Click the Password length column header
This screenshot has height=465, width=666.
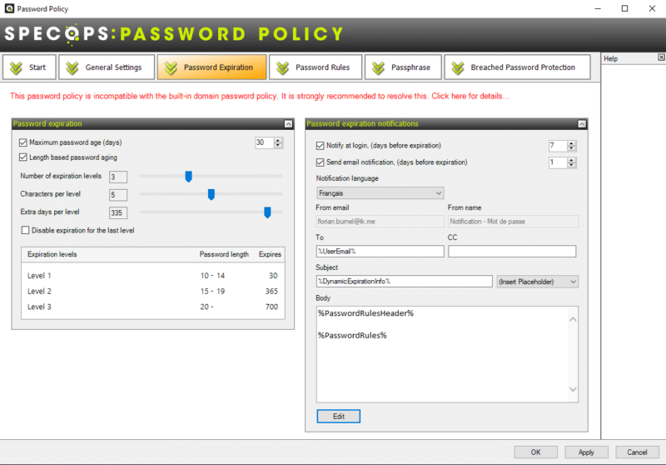(x=224, y=254)
